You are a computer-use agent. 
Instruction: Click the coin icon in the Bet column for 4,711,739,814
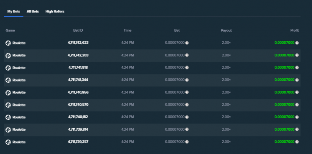pyautogui.click(x=187, y=129)
